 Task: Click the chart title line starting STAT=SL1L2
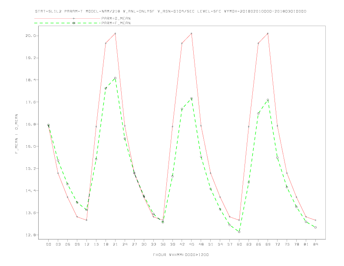pyautogui.click(x=171, y=11)
